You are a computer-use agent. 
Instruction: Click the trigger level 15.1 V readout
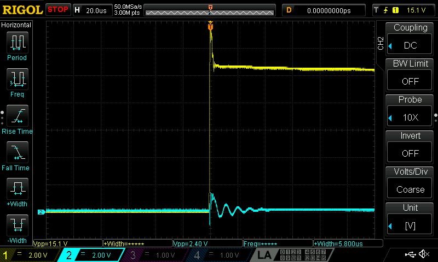click(416, 10)
